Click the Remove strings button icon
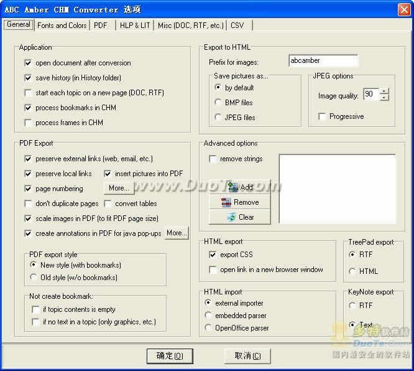Screen dimensions: 414x371 [x=226, y=202]
